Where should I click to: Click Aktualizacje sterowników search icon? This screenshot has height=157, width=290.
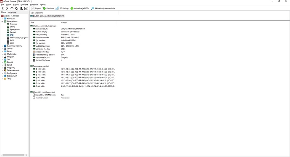(92, 8)
